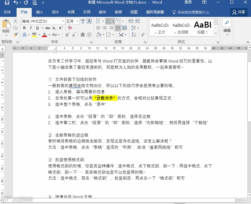Copy selection with the Copy icon

[x=15, y=28]
